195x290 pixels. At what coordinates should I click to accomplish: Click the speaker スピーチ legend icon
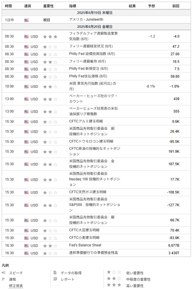pos(3,273)
